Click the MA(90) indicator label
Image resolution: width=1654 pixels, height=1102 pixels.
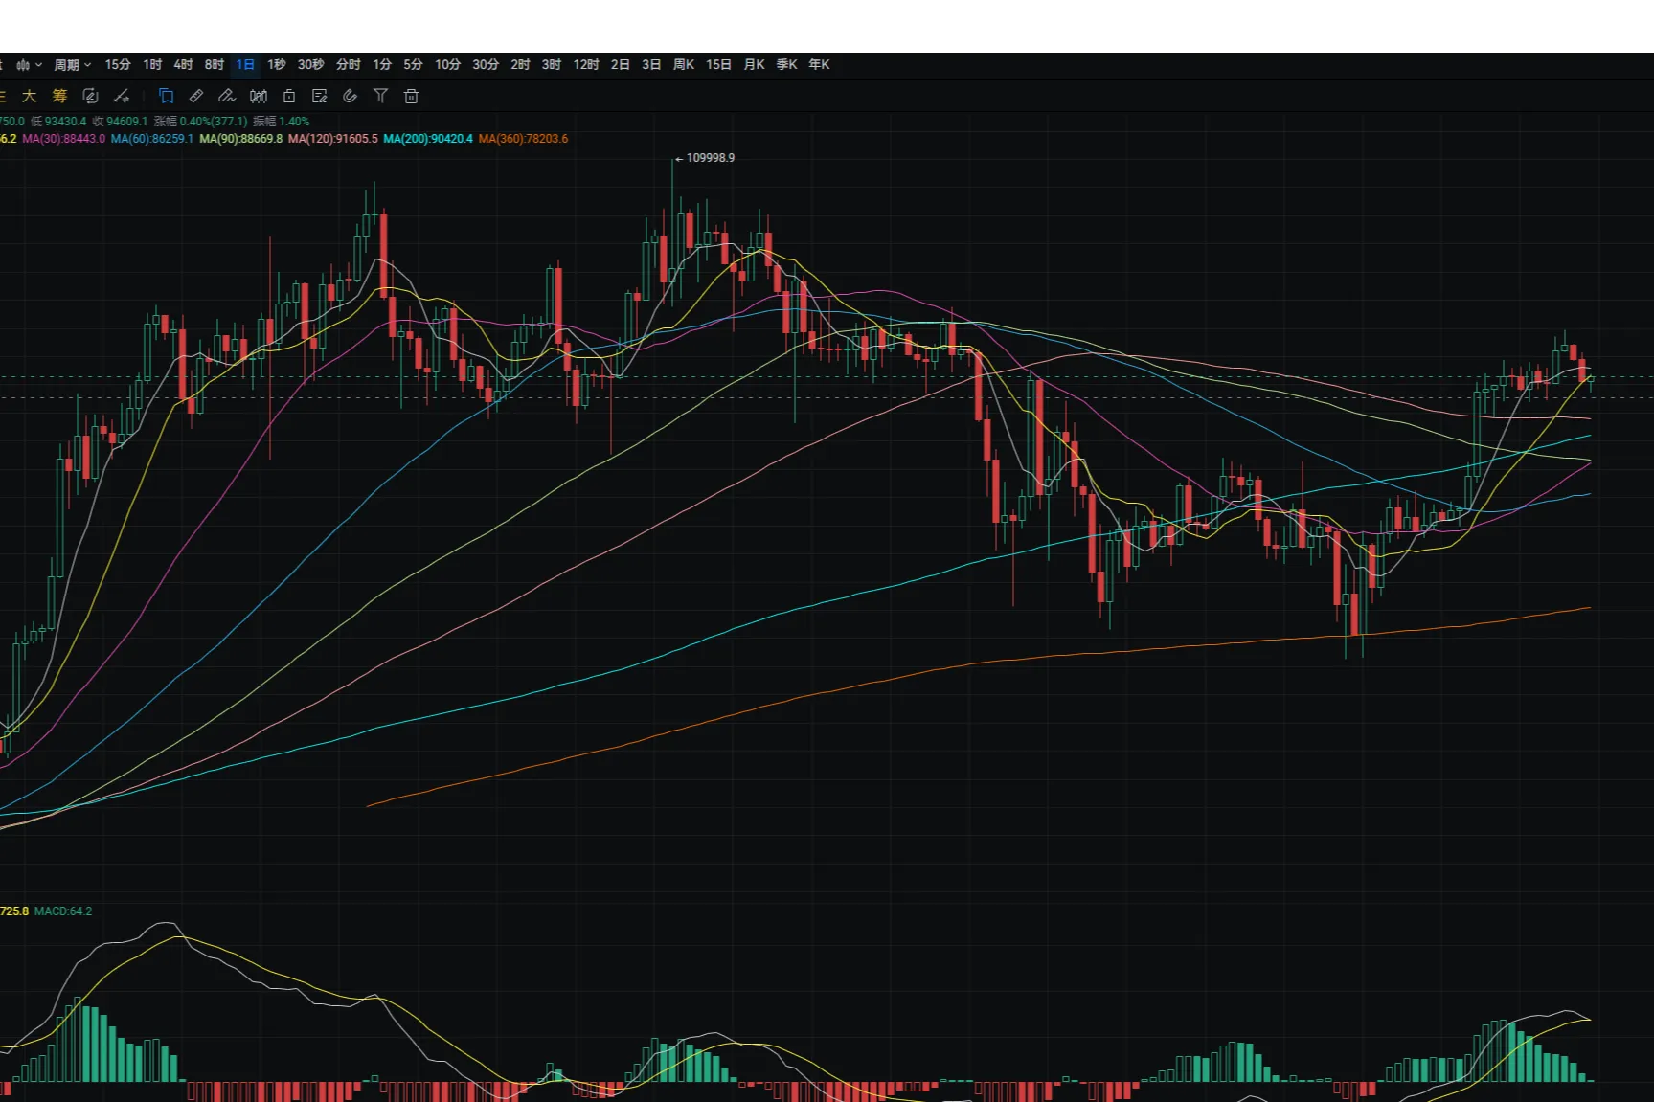[x=241, y=139]
